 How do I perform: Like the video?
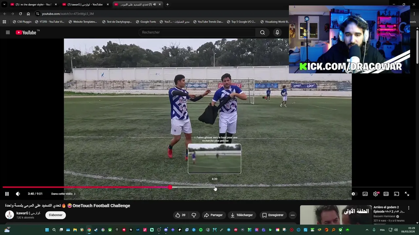pyautogui.click(x=180, y=215)
